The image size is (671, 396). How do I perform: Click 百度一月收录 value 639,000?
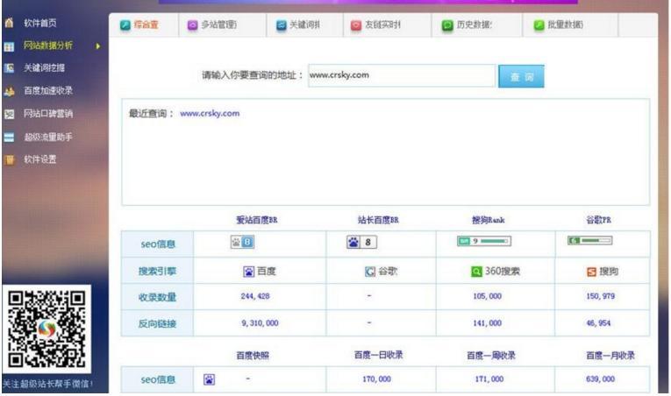pos(600,378)
